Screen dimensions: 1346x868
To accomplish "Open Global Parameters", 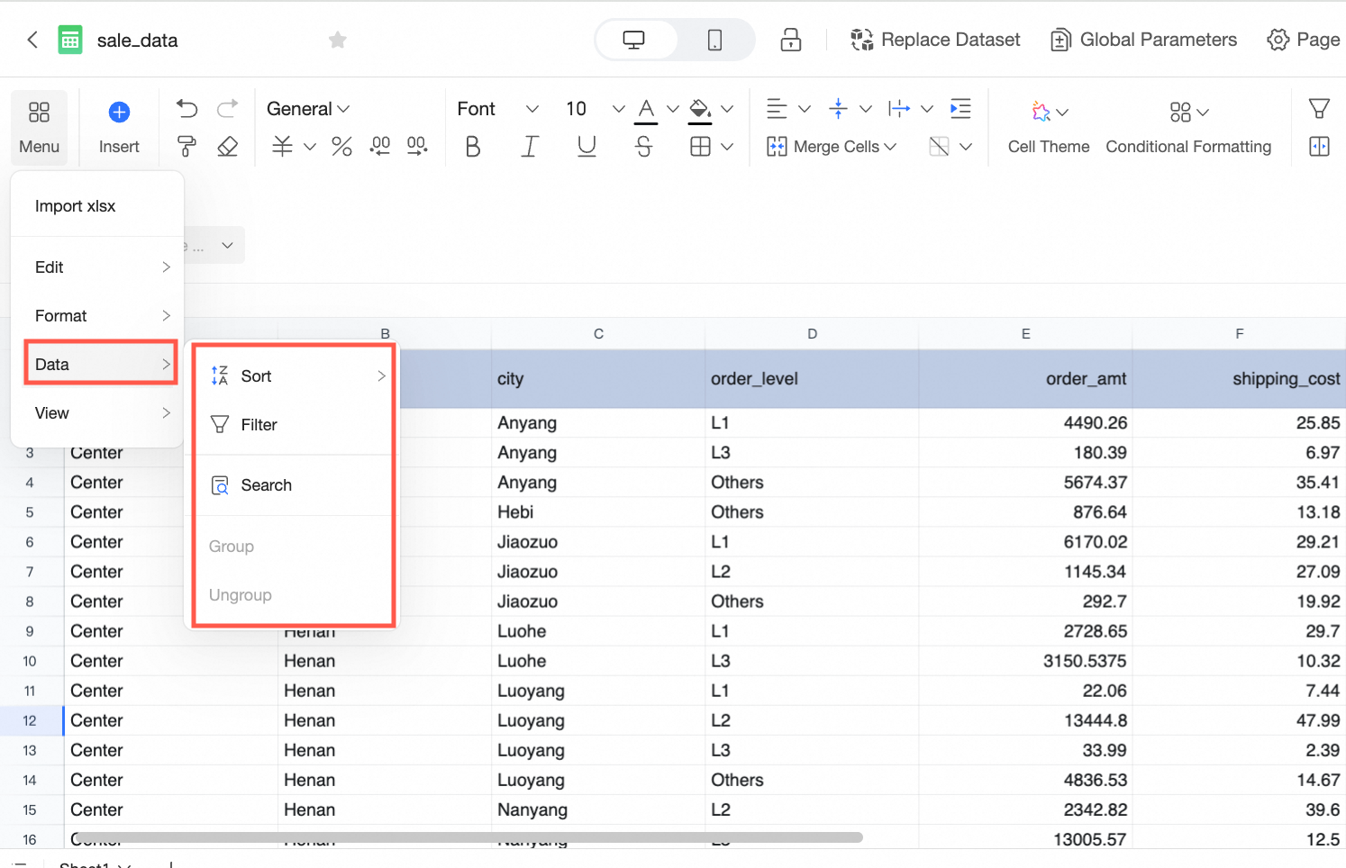I will coord(1144,40).
